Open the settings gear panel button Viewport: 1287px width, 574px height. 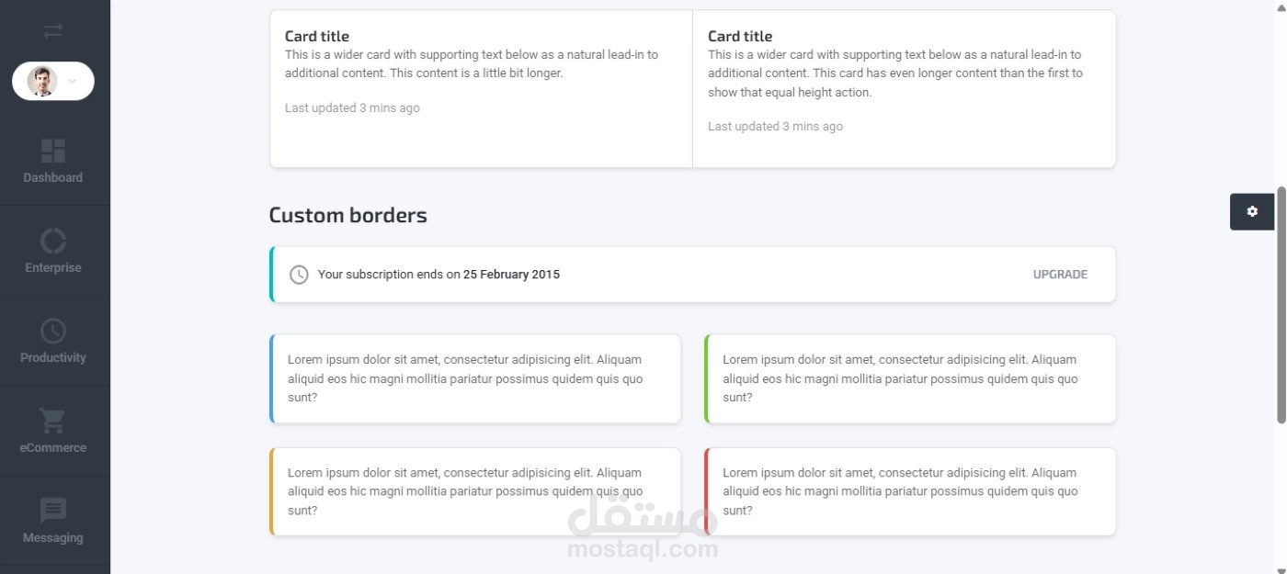tap(1252, 211)
